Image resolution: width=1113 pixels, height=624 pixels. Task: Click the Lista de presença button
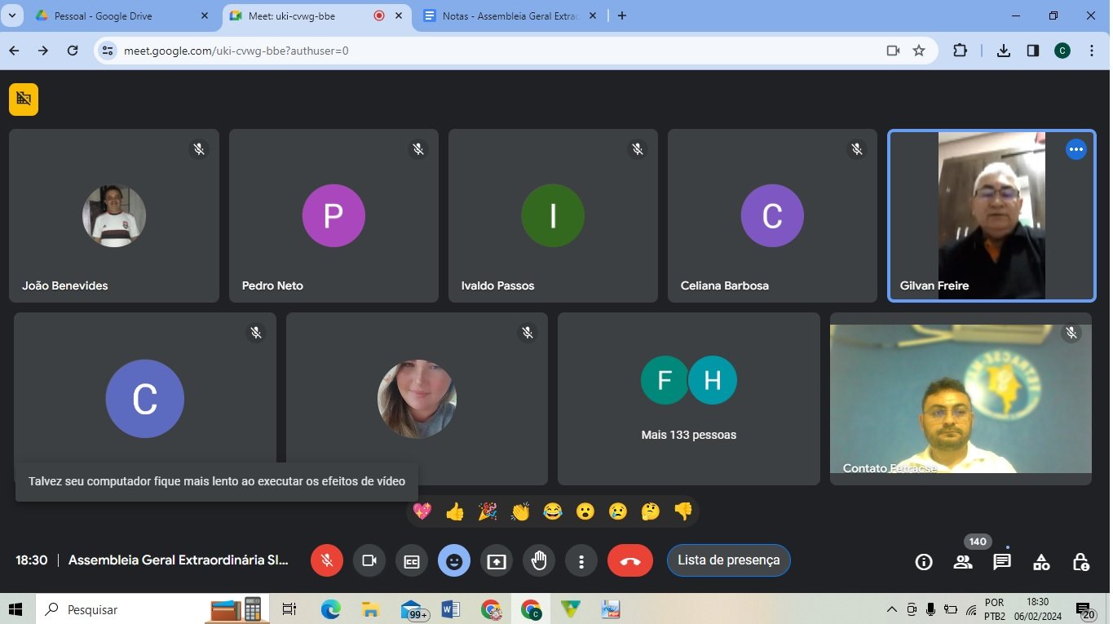click(728, 560)
